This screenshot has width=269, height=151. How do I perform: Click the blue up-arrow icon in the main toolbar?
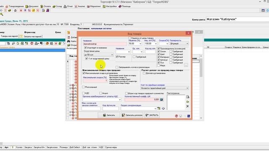(x=25, y=10)
